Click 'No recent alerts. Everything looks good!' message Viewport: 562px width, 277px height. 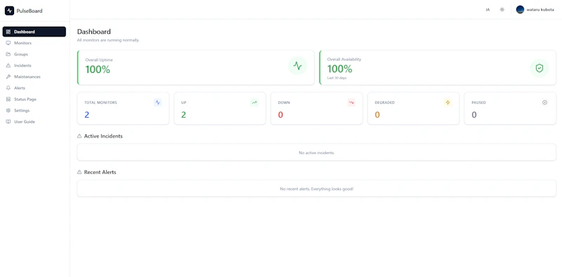[x=317, y=189]
